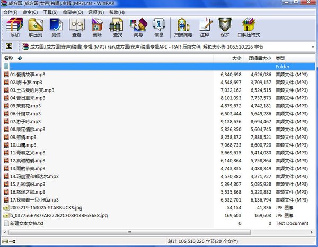Click the size value 9,138,676

tap(231, 122)
